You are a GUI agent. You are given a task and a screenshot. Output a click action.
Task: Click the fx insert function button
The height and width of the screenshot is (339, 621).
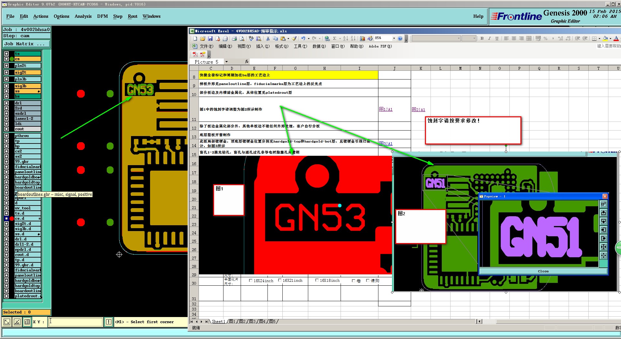click(x=246, y=62)
